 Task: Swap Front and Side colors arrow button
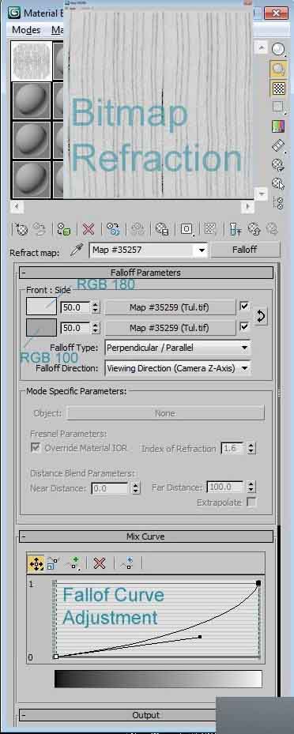point(261,317)
